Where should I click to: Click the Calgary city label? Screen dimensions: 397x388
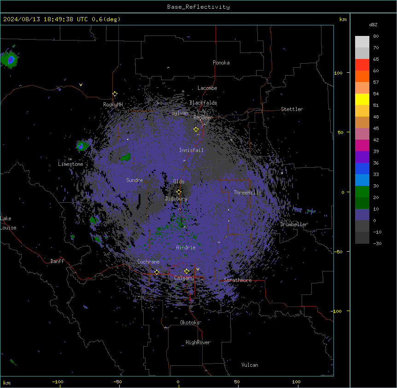(x=184, y=278)
